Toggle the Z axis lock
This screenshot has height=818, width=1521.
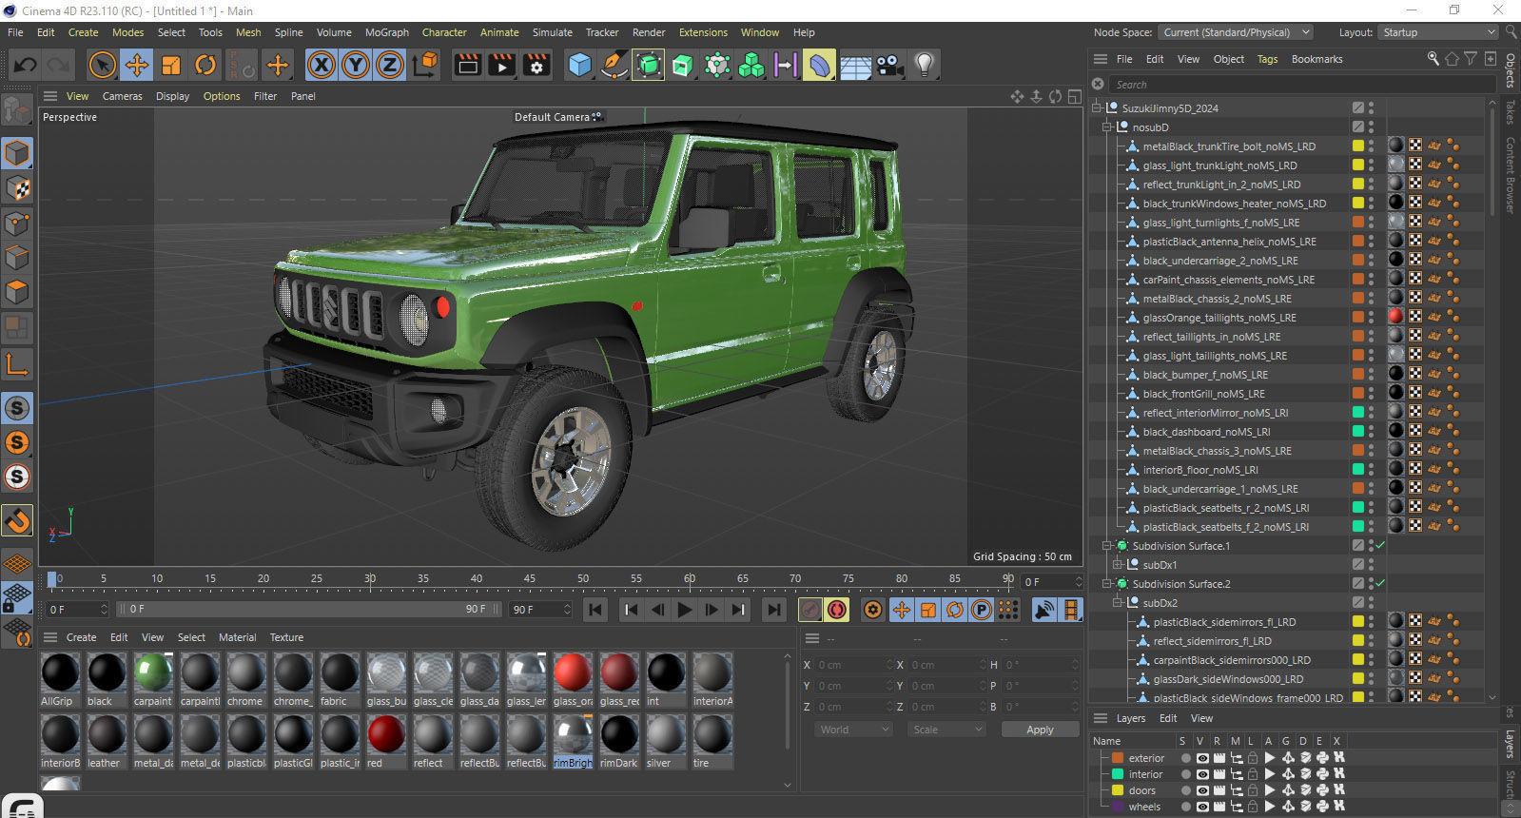coord(390,65)
